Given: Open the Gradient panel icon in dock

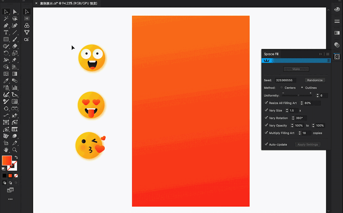Looking at the screenshot, I should pyautogui.click(x=337, y=33).
